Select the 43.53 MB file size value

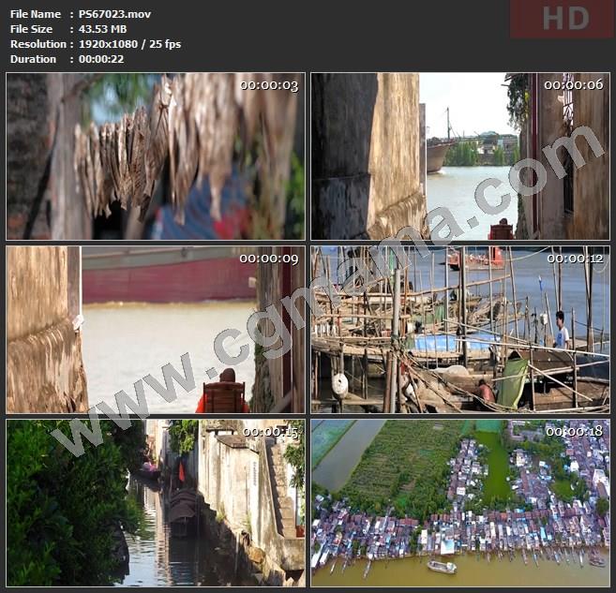tap(105, 29)
